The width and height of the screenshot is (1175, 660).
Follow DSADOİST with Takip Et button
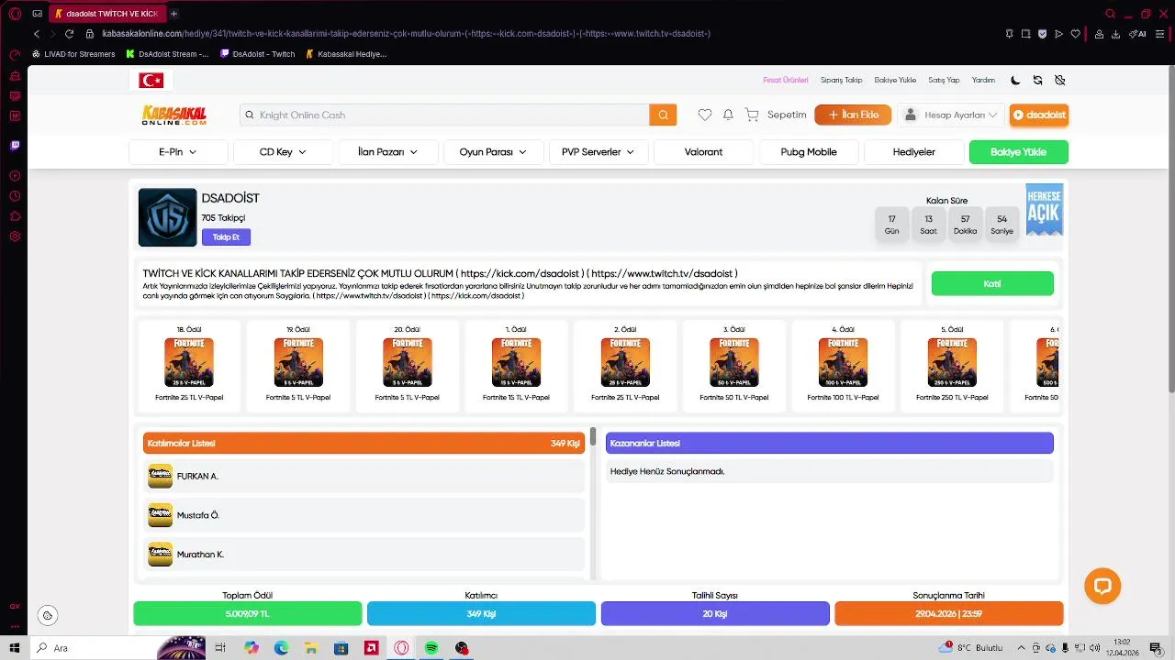(226, 237)
